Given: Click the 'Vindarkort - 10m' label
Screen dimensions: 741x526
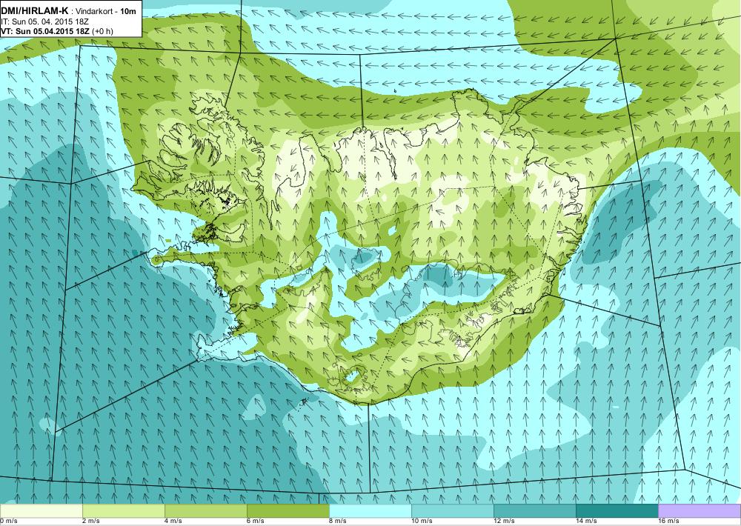Looking at the screenshot, I should [x=106, y=11].
